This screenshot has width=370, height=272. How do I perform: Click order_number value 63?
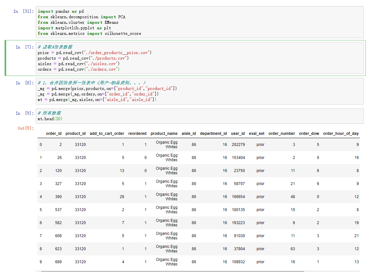pyautogui.click(x=293, y=249)
